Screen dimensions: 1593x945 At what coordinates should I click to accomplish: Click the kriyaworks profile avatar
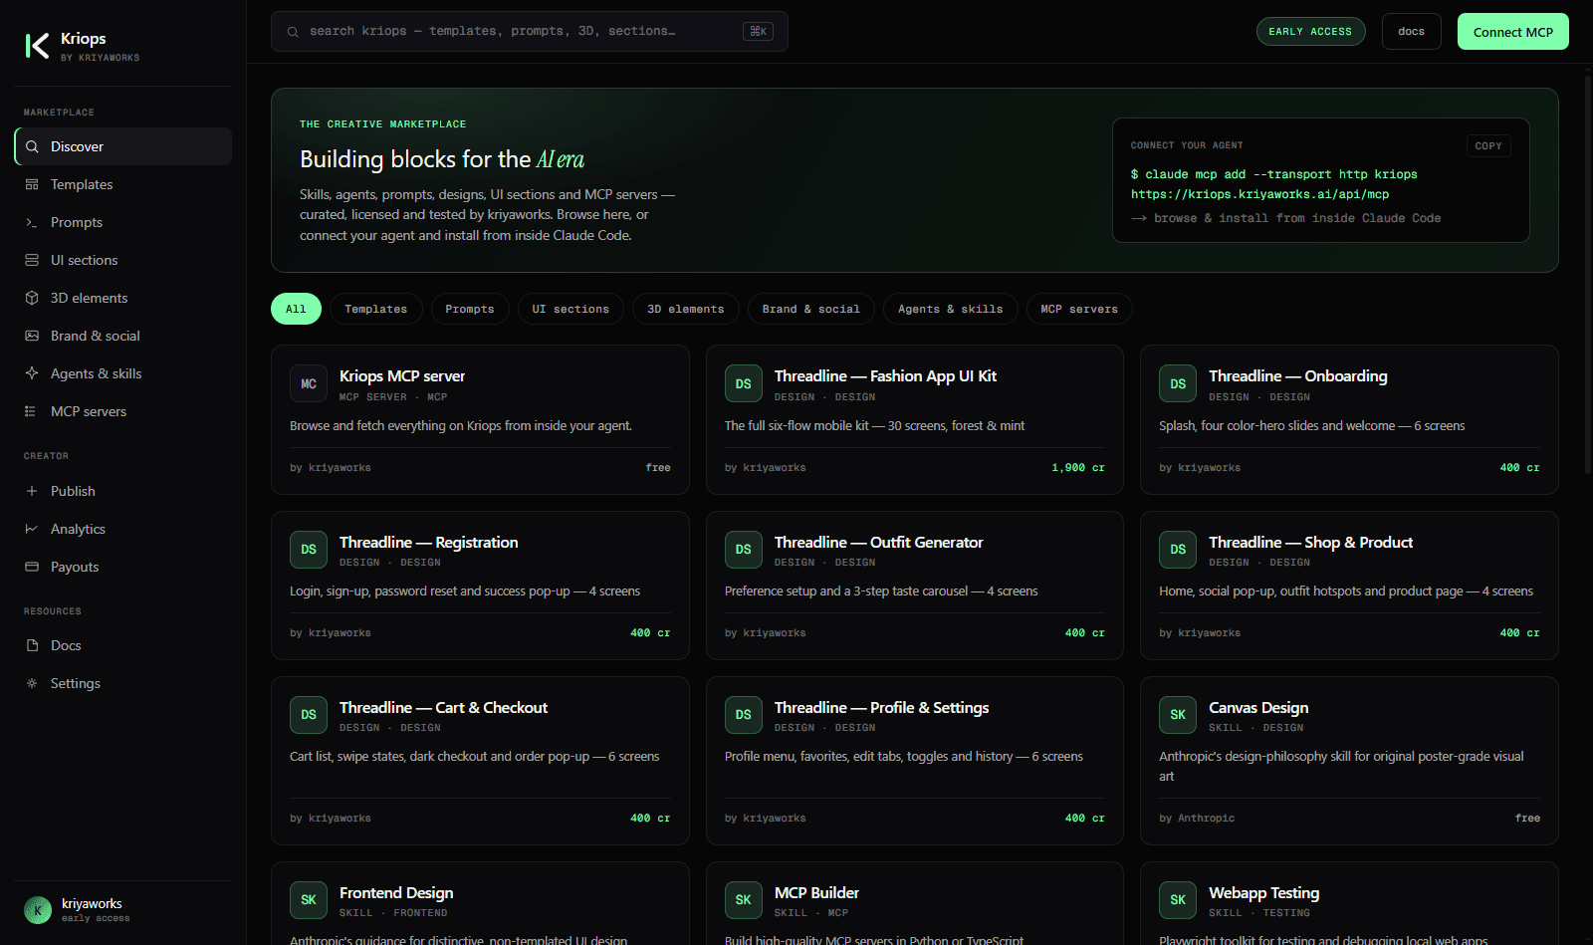click(38, 910)
